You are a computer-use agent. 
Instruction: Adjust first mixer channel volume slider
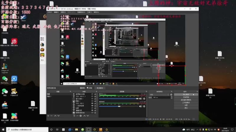(119, 99)
